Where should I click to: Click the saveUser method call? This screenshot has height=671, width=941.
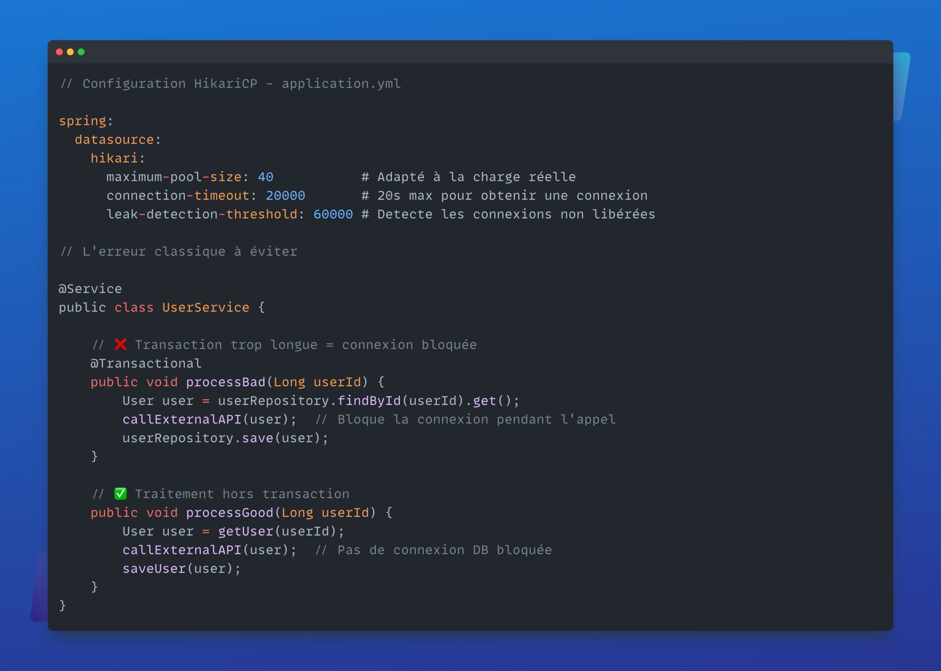(154, 569)
